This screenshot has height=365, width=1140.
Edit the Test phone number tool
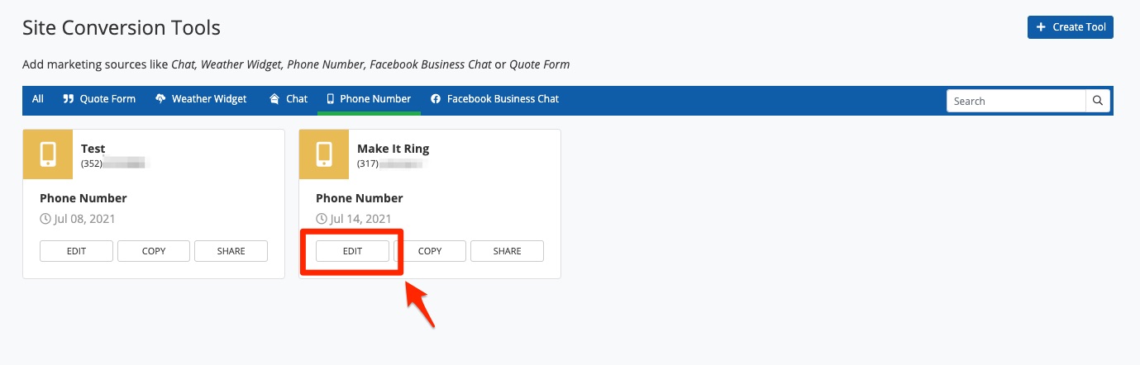[x=76, y=251]
